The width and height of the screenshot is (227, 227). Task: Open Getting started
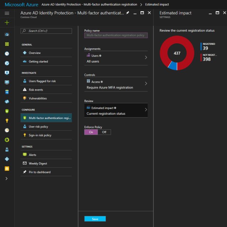point(46,61)
